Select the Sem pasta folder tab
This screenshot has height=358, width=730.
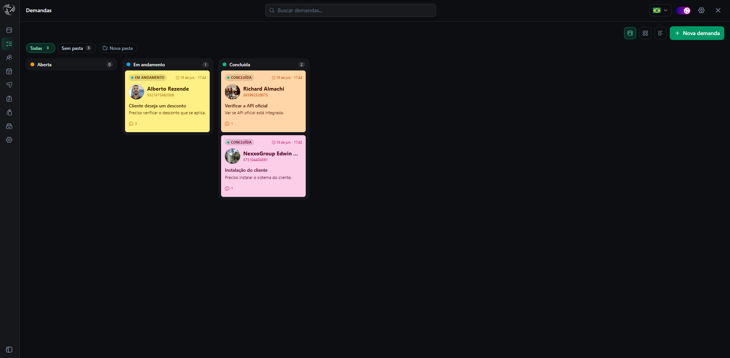tap(77, 48)
